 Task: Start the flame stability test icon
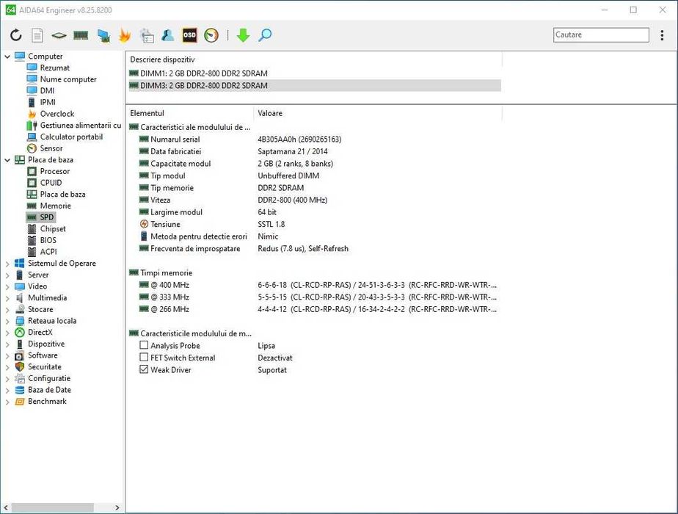tap(125, 35)
